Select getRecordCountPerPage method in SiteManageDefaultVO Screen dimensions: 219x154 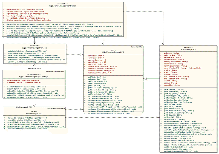click(x=102, y=87)
